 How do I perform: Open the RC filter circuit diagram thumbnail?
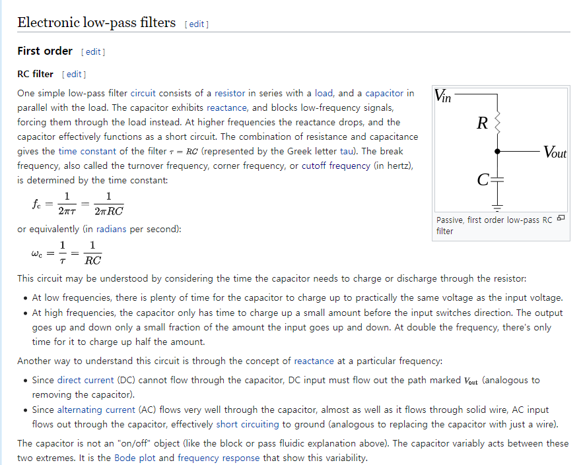click(501, 150)
